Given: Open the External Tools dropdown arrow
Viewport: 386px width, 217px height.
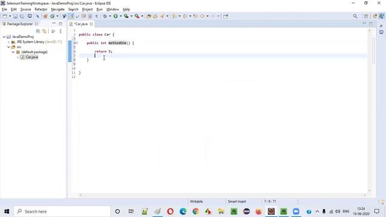Looking at the screenshot, I should click(x=142, y=16).
